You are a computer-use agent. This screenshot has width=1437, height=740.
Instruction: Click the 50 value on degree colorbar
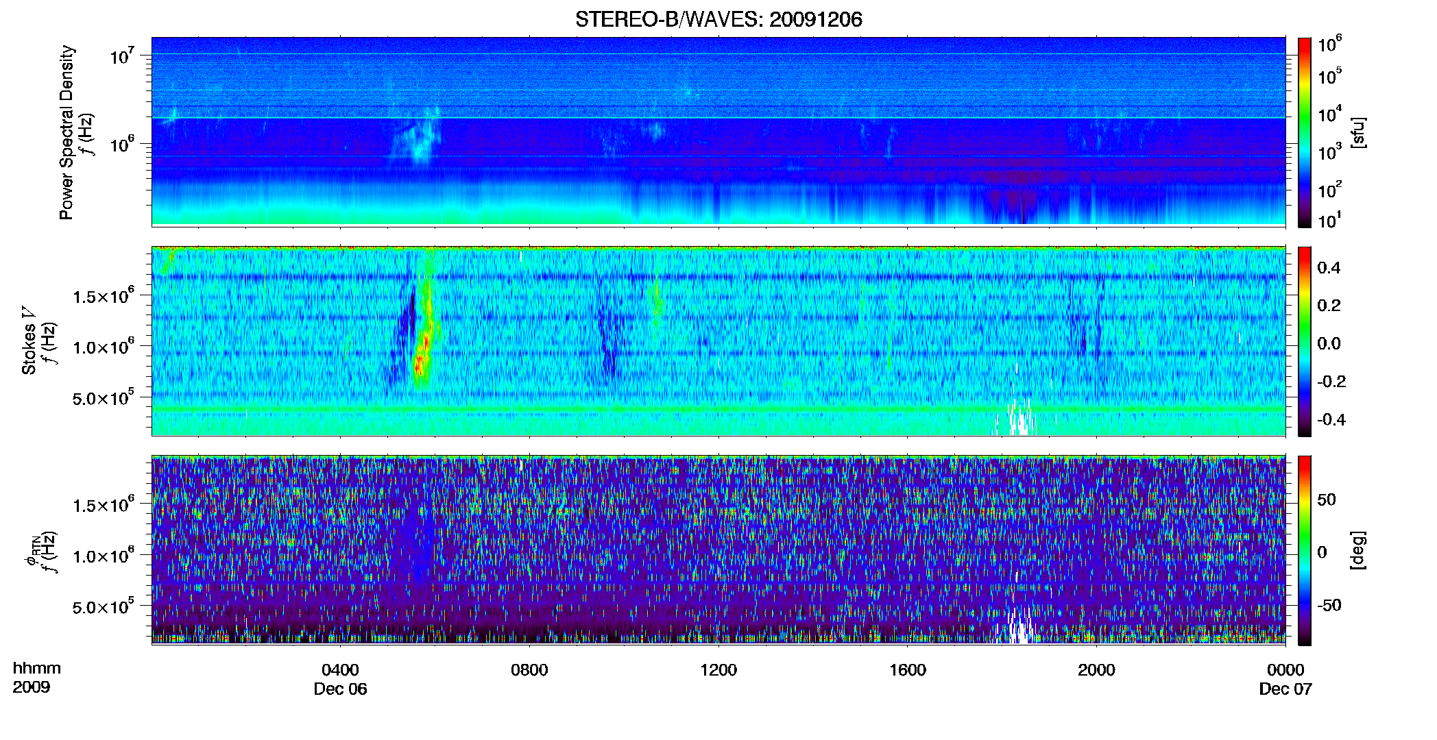coord(1327,500)
